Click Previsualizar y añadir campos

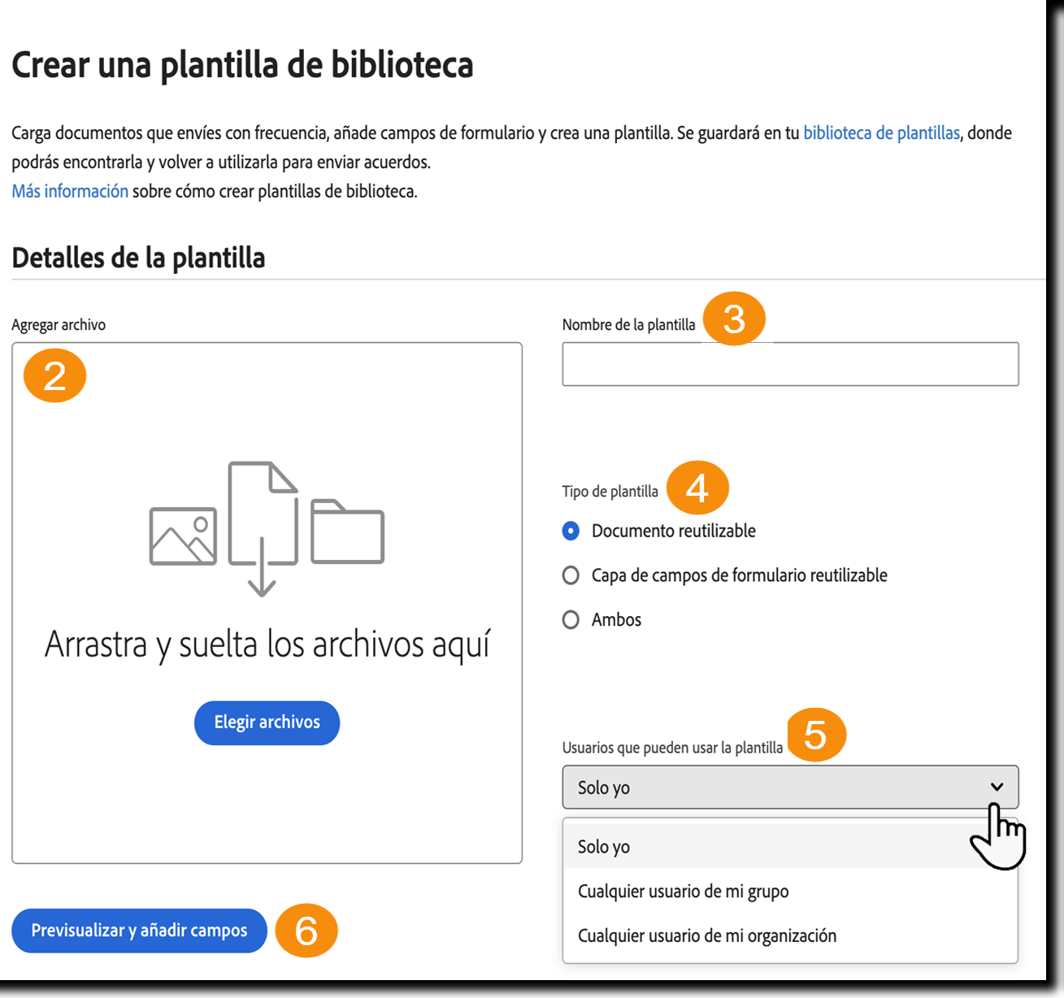(x=139, y=931)
